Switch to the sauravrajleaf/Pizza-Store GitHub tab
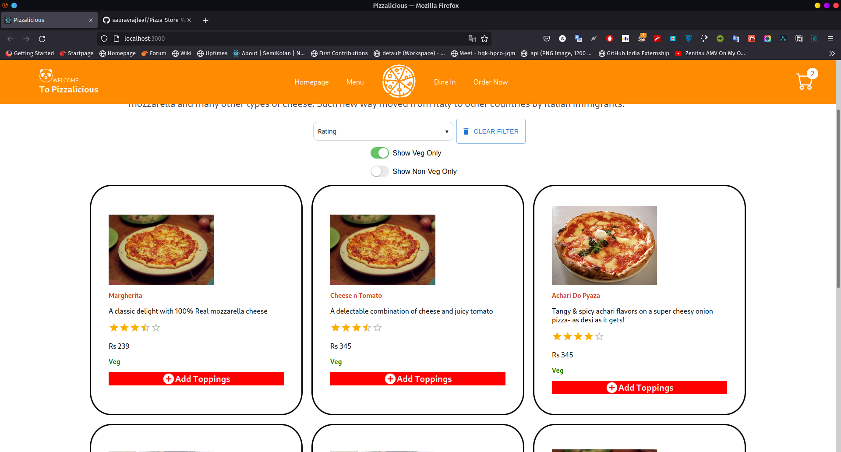The height and width of the screenshot is (452, 841). point(147,20)
